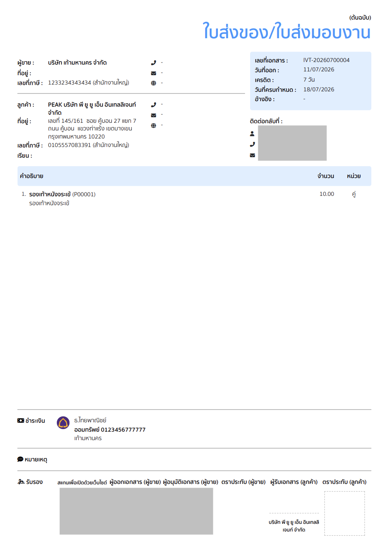Click customer tax ID 0105557083391

coord(70,145)
